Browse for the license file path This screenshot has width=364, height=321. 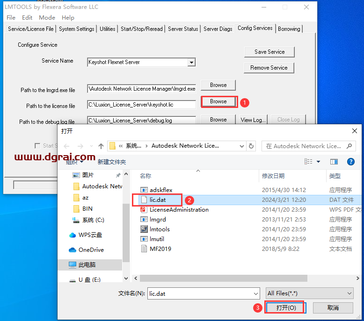tap(218, 101)
